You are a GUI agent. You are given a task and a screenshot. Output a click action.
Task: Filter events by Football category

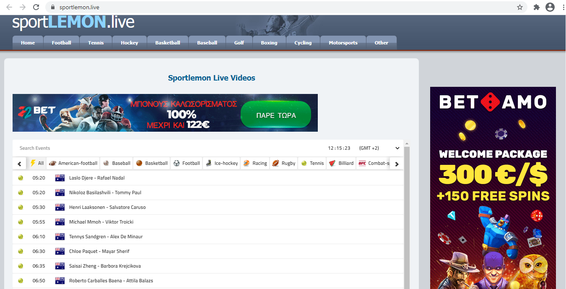click(x=187, y=163)
